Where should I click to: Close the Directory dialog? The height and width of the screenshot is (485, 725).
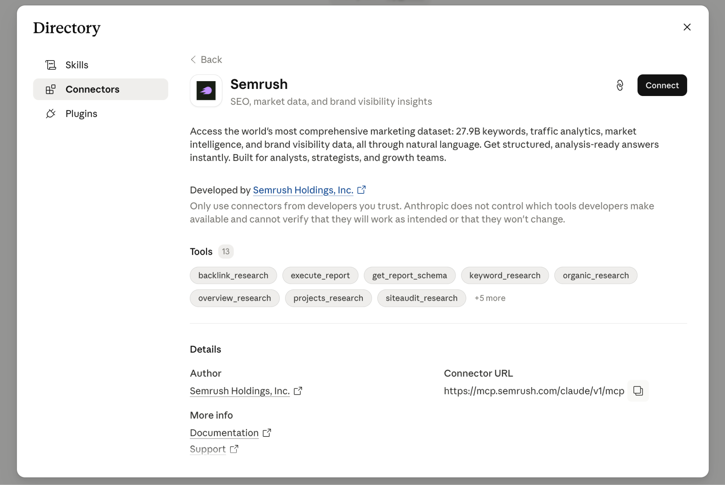(x=687, y=27)
